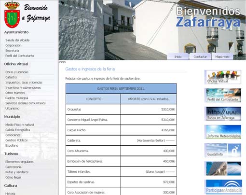
Task: Select the 400,00€ amount cell
Action: [x=149, y=151]
